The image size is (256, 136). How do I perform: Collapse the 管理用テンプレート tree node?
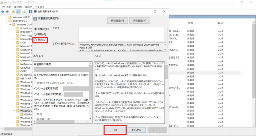(x=7, y=21)
